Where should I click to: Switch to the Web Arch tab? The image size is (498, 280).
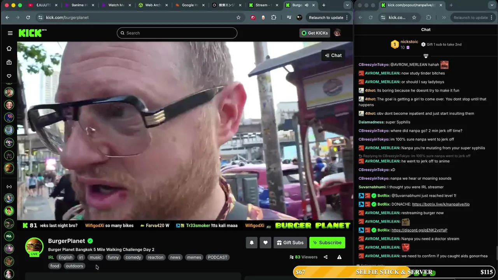pos(153,5)
